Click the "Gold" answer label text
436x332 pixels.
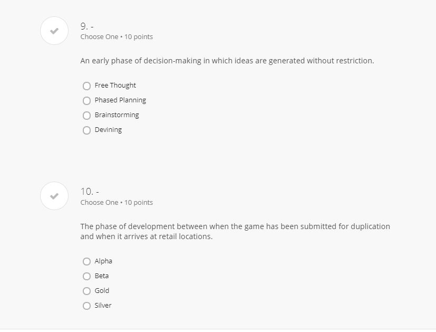point(102,291)
